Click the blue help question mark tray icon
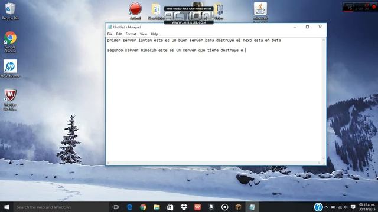Screen dimensions: 378x212 [318, 207]
